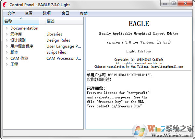
Task: Open the 选项 menu
Action: (x=47, y=13)
